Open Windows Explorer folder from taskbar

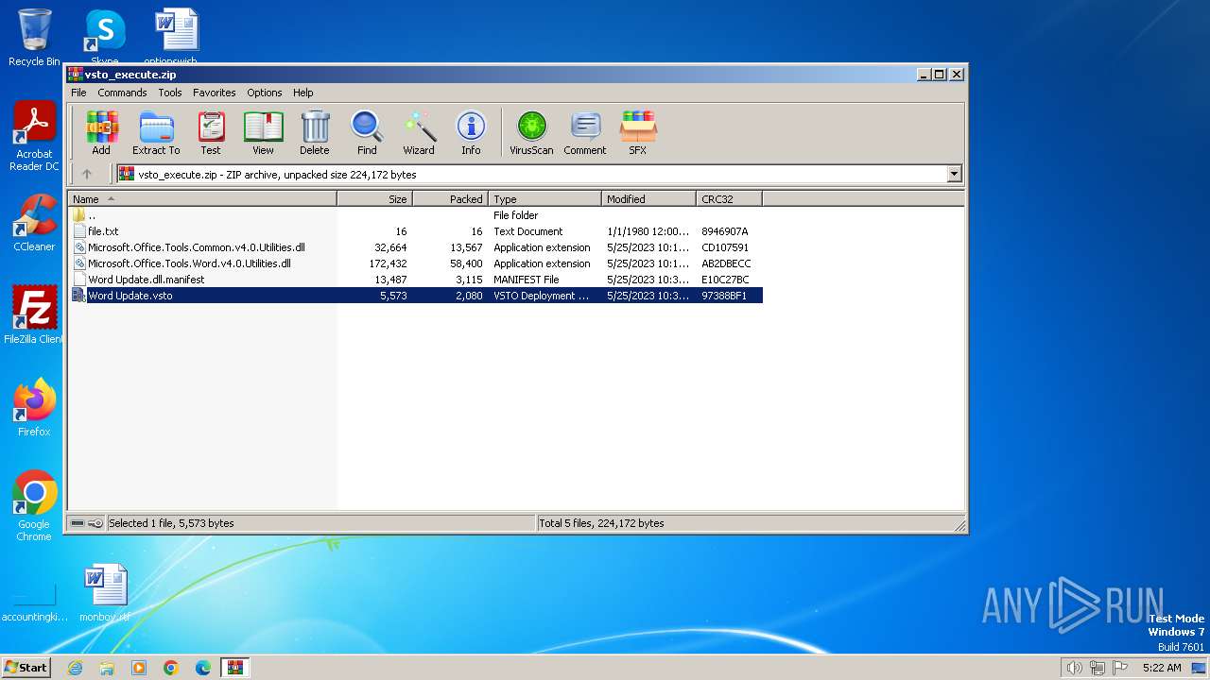click(107, 668)
